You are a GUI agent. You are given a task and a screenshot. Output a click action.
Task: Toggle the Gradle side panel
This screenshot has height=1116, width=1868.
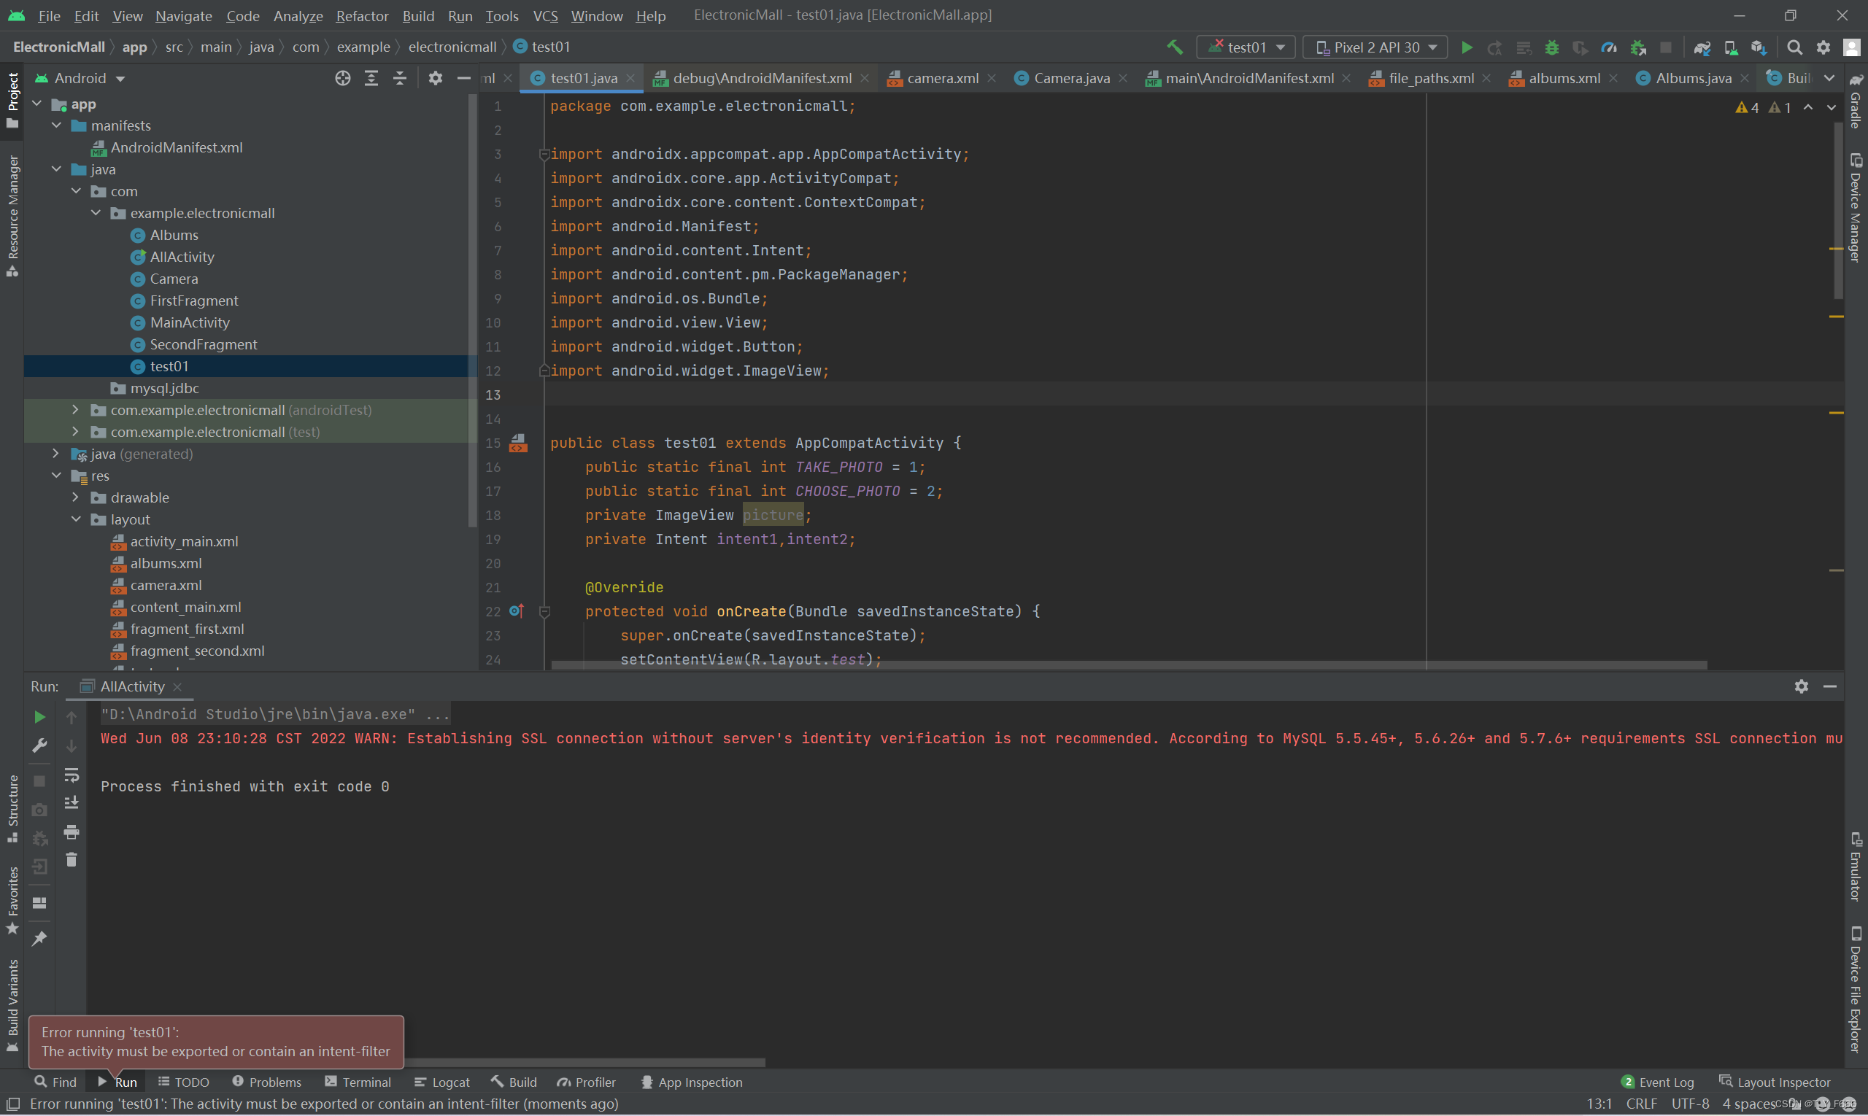(1855, 101)
